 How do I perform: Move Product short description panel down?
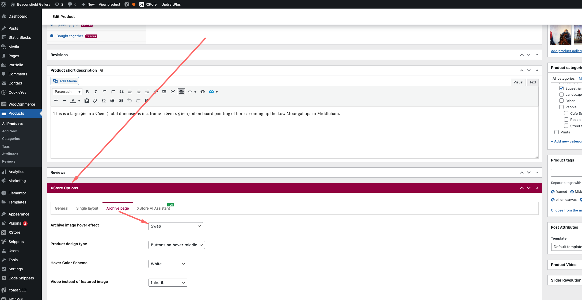tap(529, 70)
